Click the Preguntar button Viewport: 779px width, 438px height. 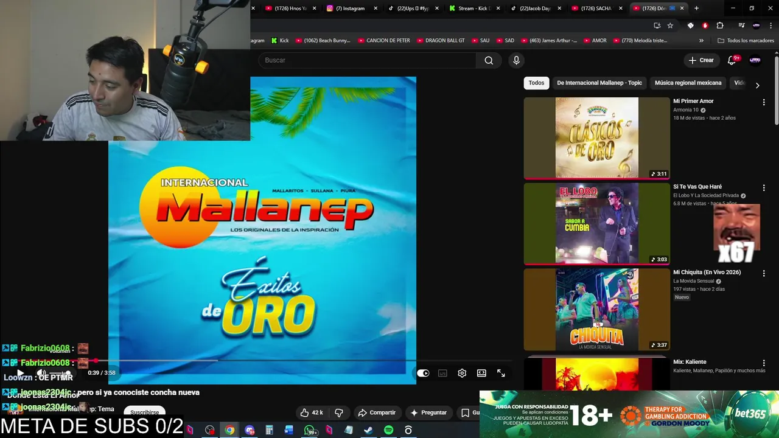pos(428,412)
